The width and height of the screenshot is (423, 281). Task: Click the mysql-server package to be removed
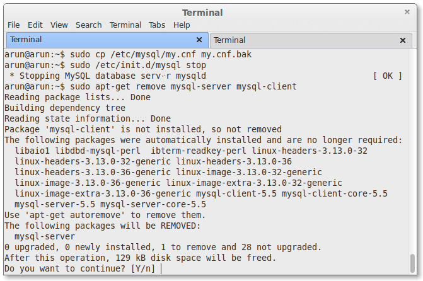coord(45,236)
